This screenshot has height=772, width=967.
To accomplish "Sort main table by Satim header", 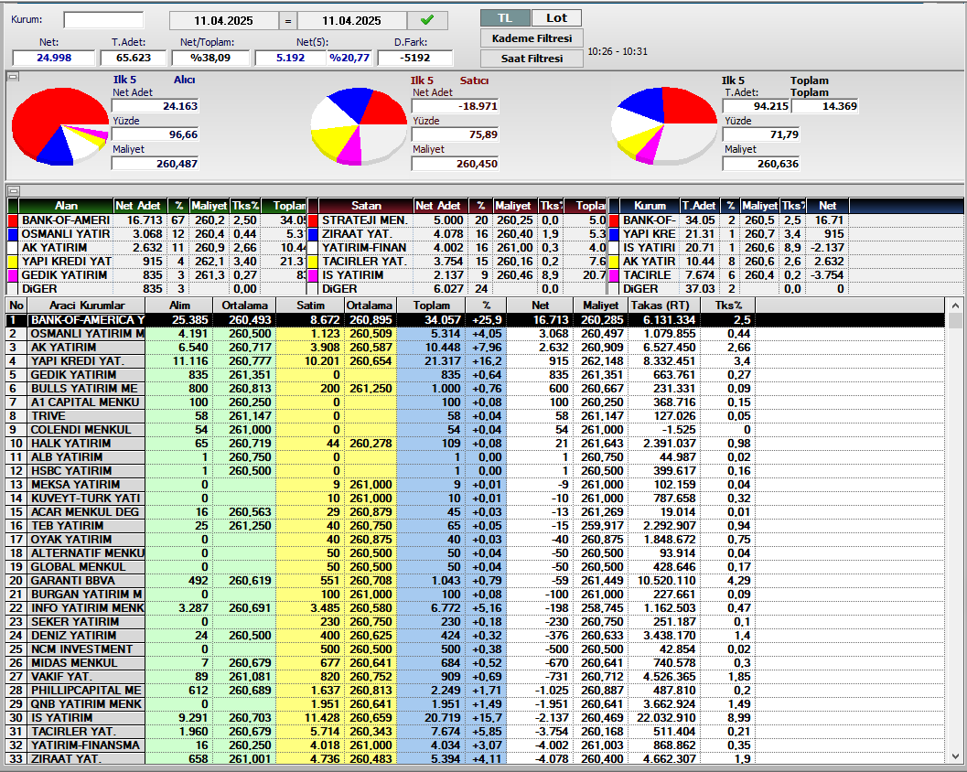I will pyautogui.click(x=310, y=306).
